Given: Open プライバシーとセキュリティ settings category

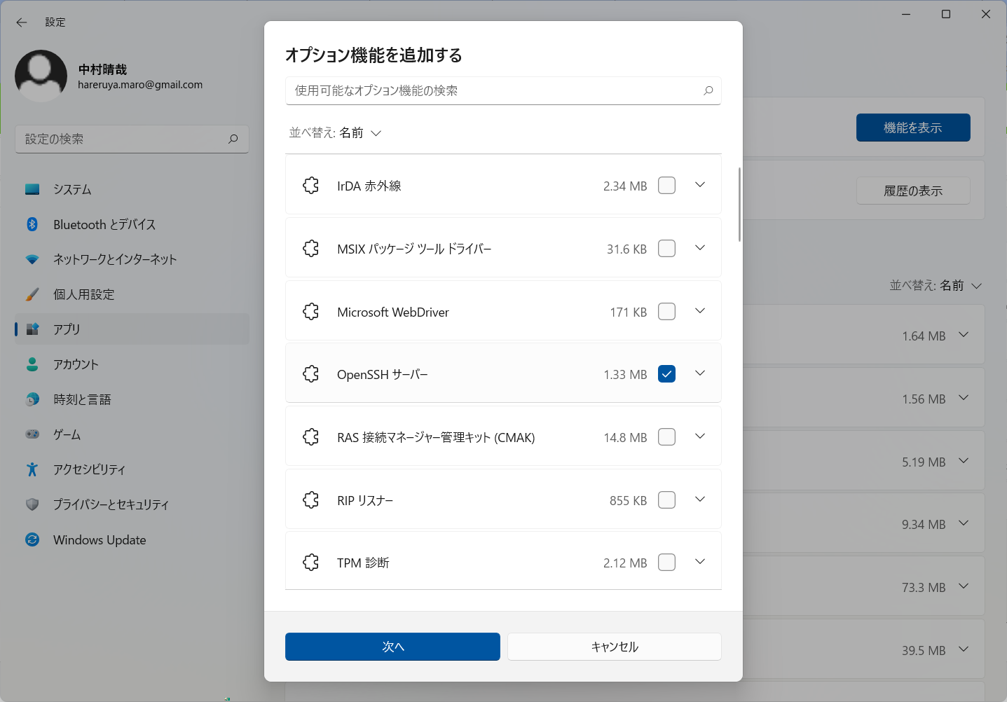Looking at the screenshot, I should tap(132, 504).
